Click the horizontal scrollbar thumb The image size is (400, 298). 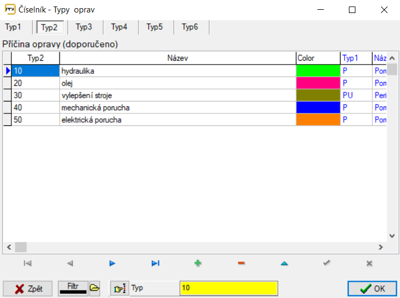click(x=21, y=247)
